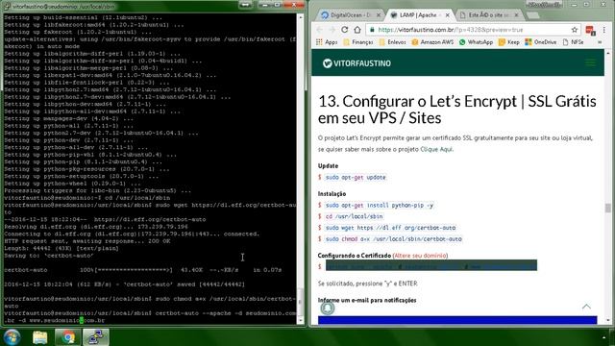Click the sudo chmod a+x command
The width and height of the screenshot is (615, 346).
(x=394, y=239)
